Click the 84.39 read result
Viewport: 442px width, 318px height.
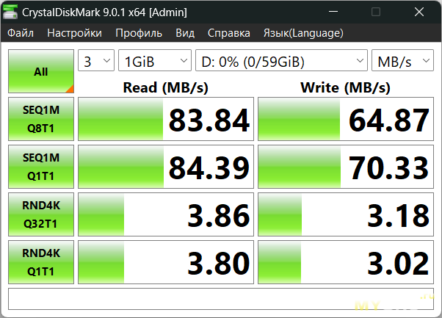coord(166,167)
